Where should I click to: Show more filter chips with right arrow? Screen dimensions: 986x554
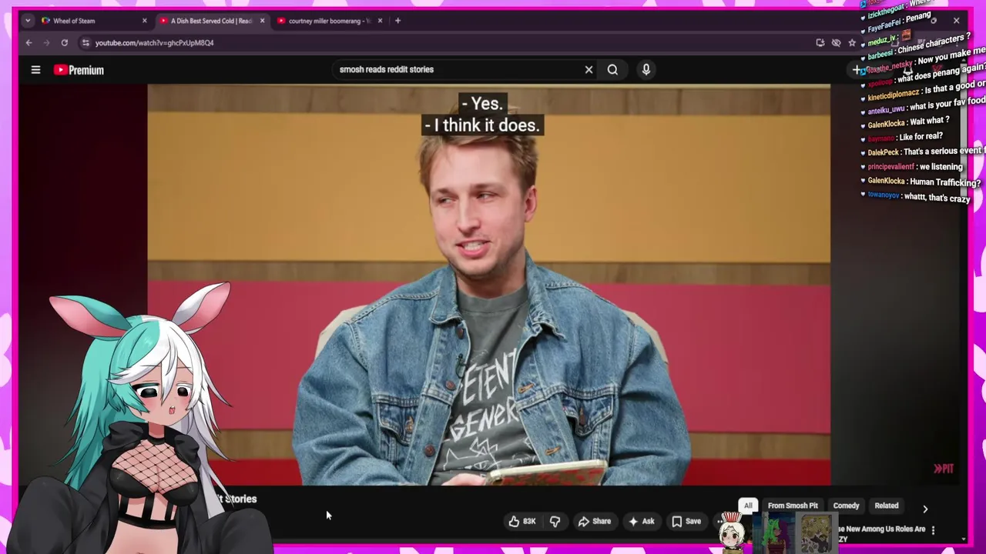point(925,509)
